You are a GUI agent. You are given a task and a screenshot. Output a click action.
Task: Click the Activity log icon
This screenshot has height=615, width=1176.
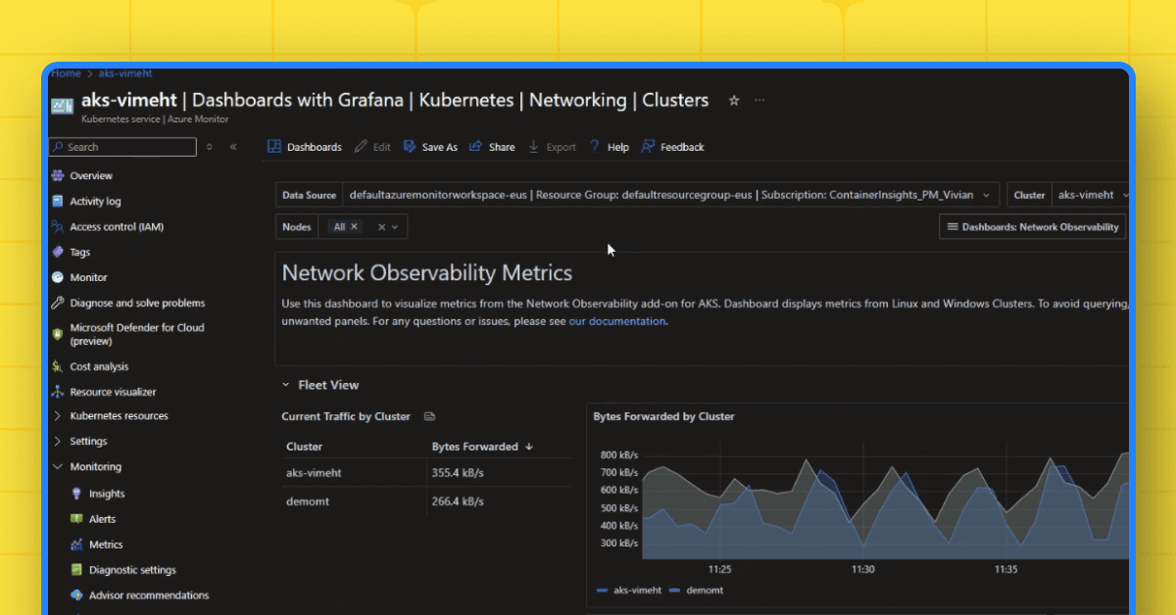tap(58, 202)
